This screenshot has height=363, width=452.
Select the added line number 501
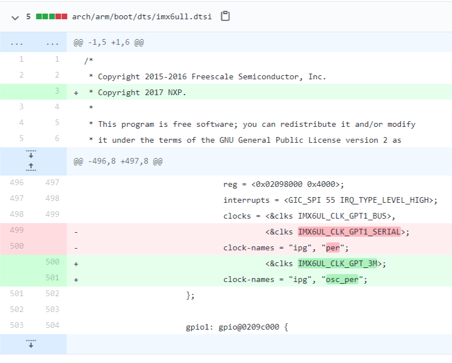[x=52, y=277]
